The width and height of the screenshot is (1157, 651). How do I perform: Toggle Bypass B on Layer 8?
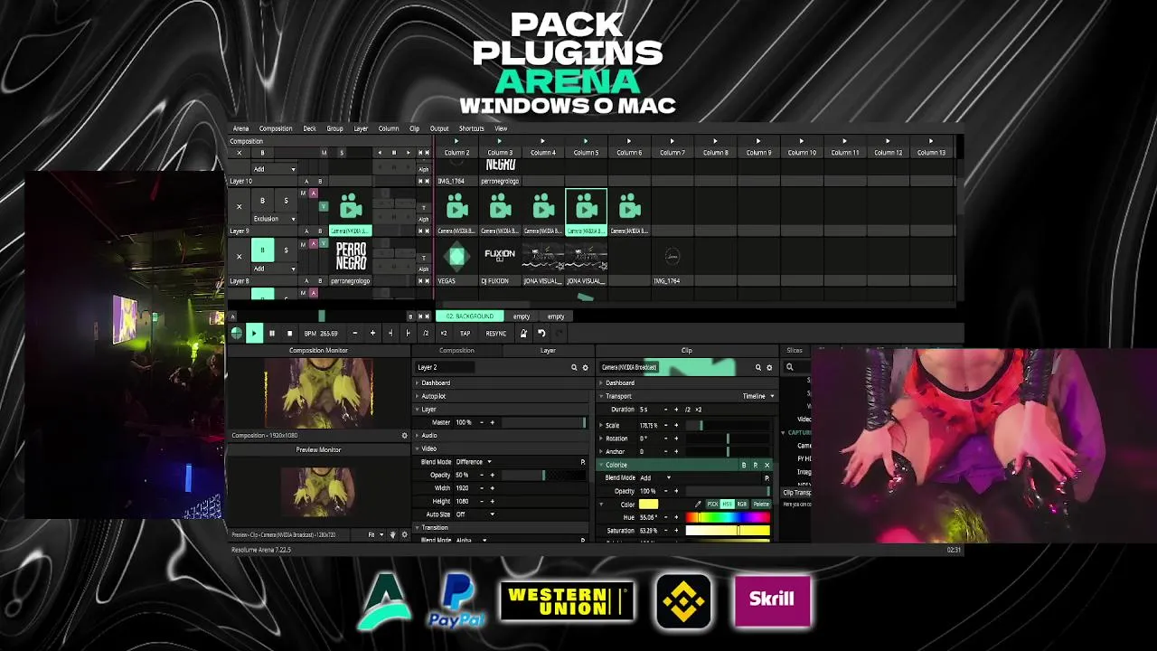coord(262,250)
